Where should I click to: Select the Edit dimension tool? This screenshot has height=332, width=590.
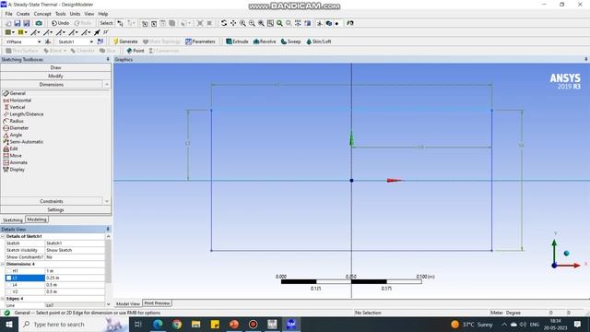10,148
